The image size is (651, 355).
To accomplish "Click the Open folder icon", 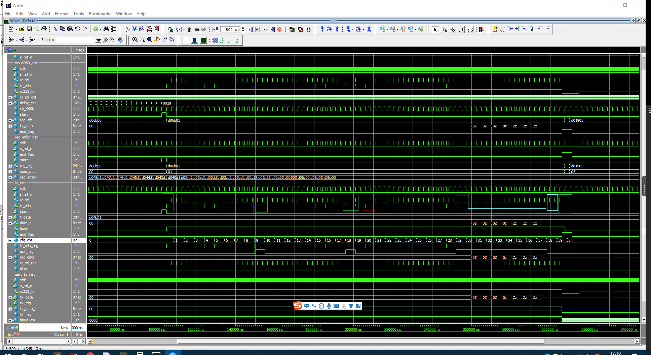I will coord(22,29).
